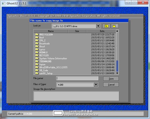
Task: Click the win98_Setup folder name
Action: (46, 73)
